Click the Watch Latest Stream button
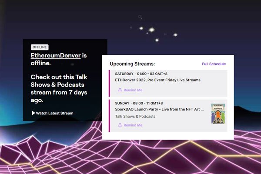 [53, 113]
